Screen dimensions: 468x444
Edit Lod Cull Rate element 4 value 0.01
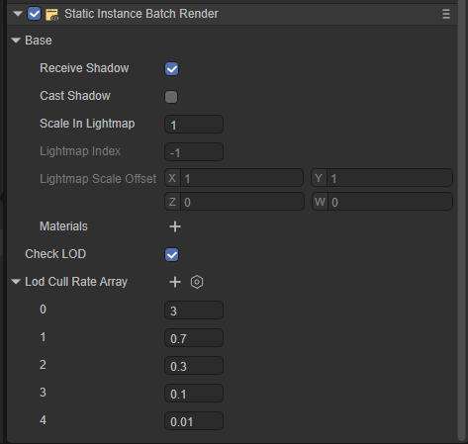pyautogui.click(x=194, y=421)
